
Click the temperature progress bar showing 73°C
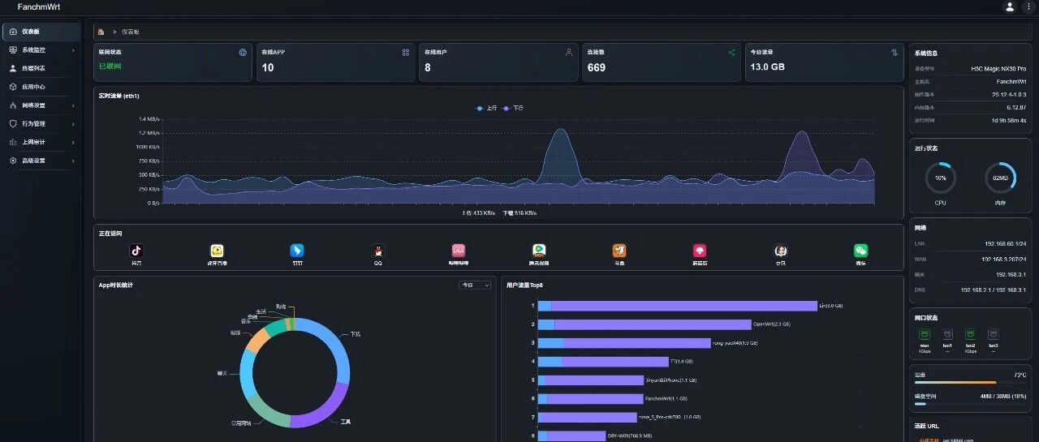click(972, 382)
